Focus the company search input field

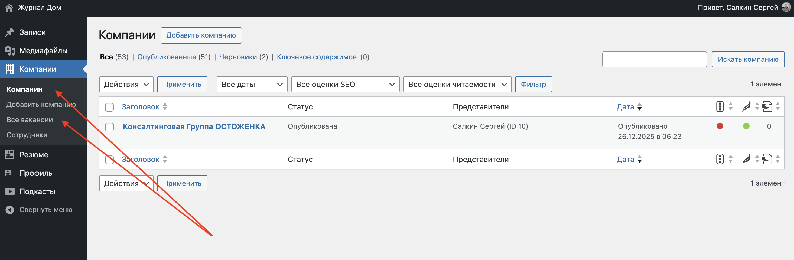click(654, 59)
